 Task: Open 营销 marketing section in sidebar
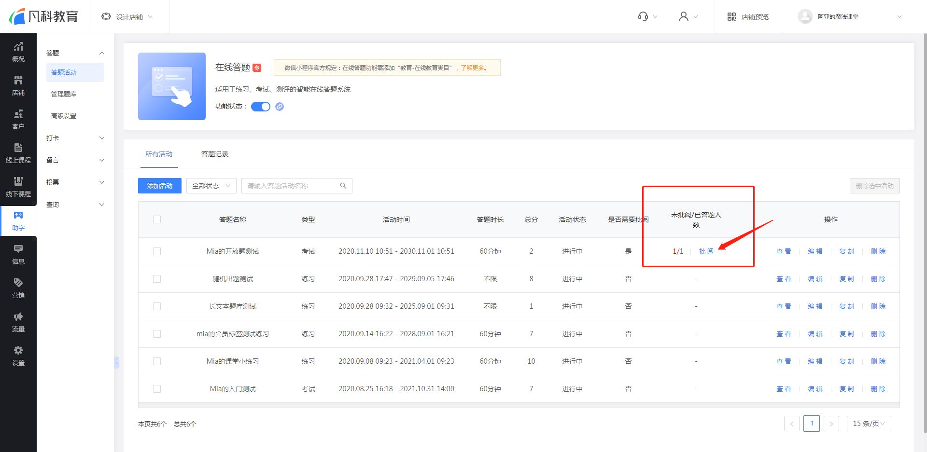click(x=18, y=288)
